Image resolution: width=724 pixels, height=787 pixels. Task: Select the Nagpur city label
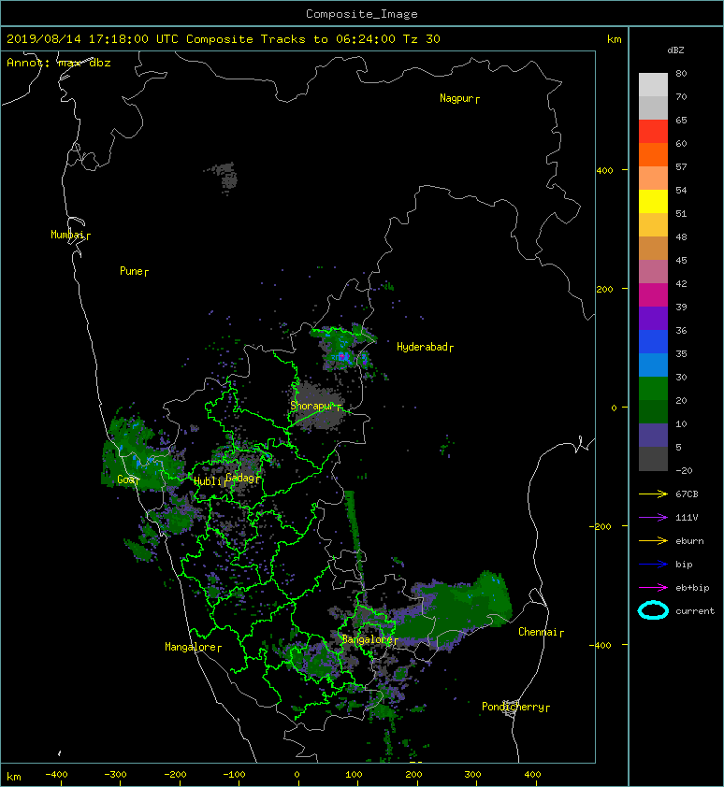point(456,98)
